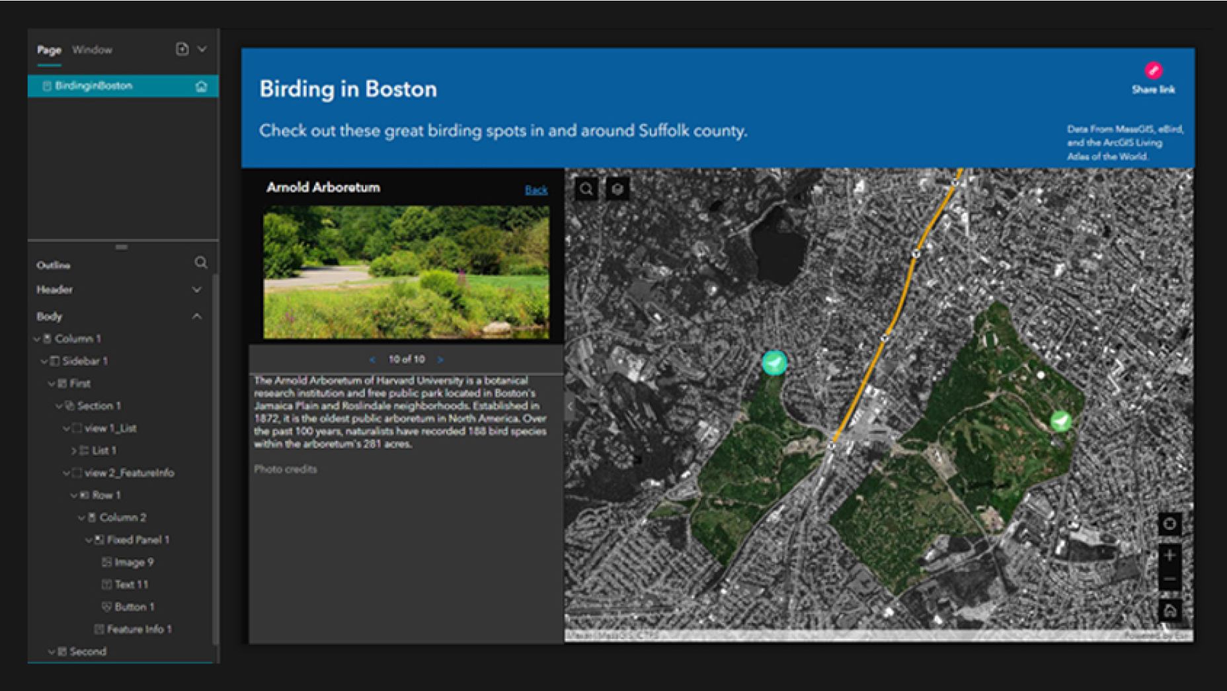Open the search in the Outline panel
This screenshot has height=691, width=1227.
pos(202,263)
